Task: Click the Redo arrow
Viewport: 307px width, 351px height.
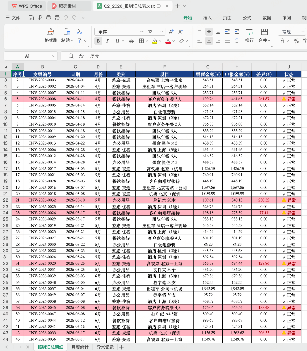Action: click(x=74, y=18)
